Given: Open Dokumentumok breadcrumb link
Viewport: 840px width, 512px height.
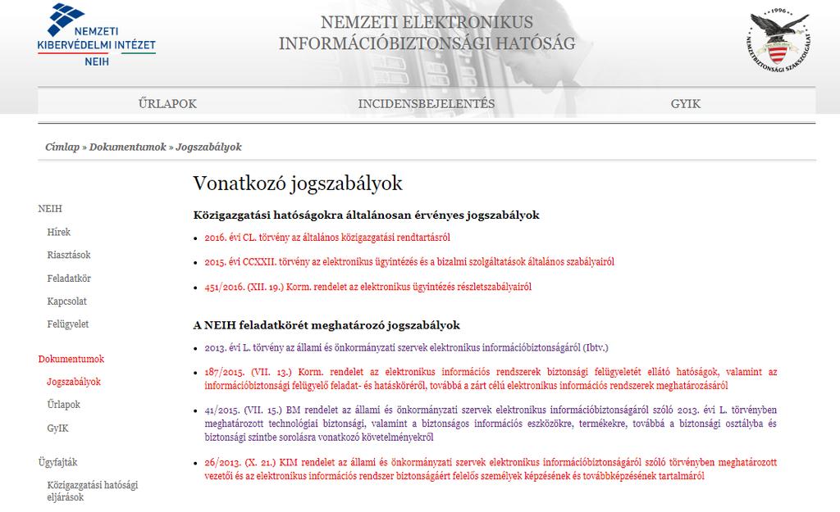Looking at the screenshot, I should coord(127,147).
